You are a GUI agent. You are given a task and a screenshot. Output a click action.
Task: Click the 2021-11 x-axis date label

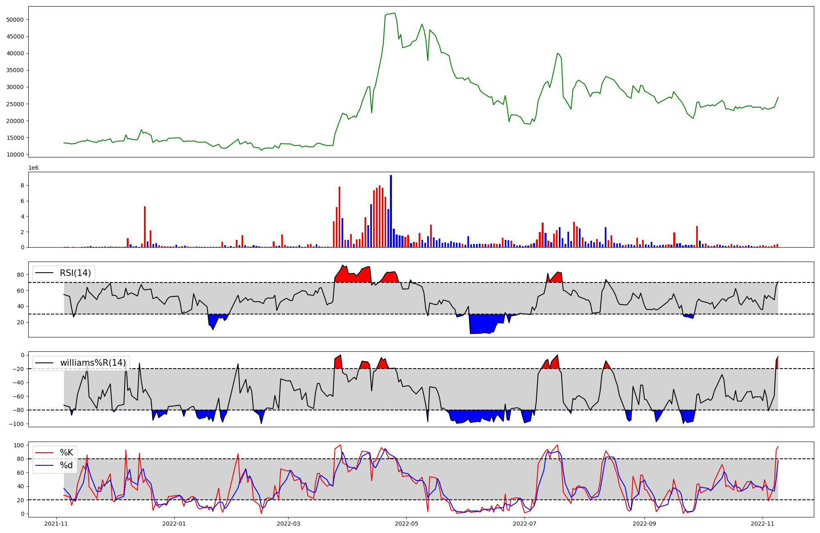(x=56, y=524)
